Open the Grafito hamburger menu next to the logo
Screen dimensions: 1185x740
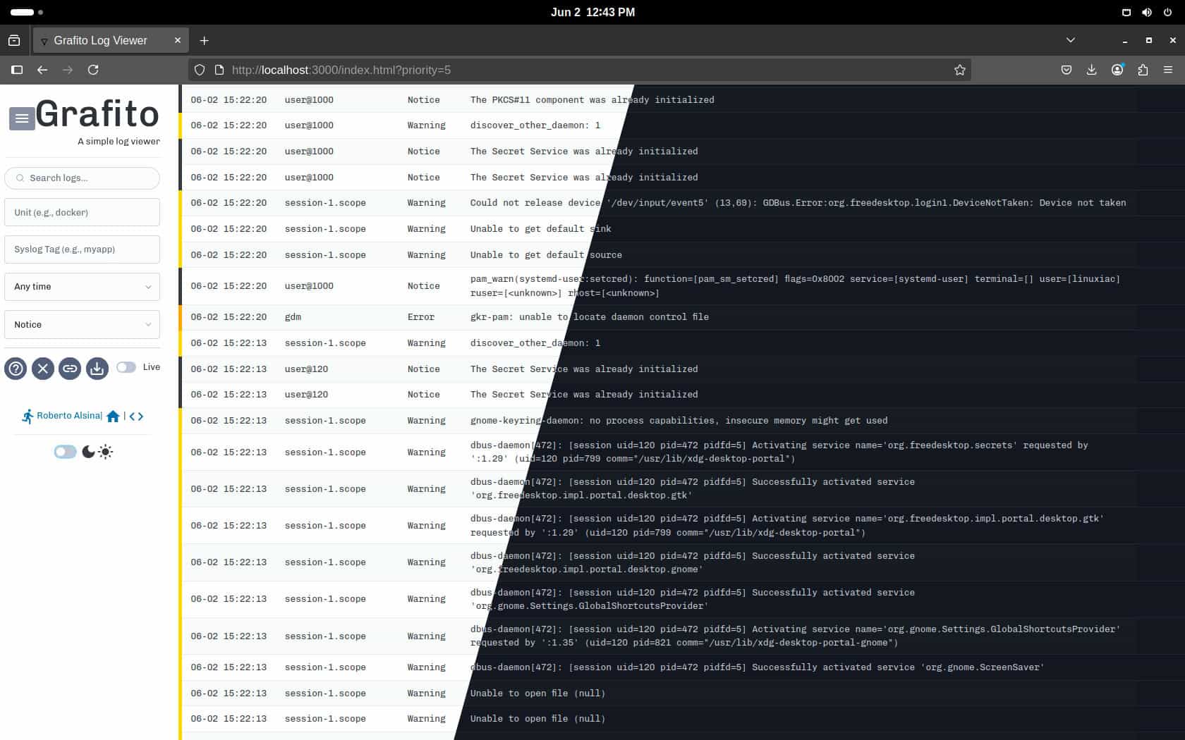click(x=21, y=118)
